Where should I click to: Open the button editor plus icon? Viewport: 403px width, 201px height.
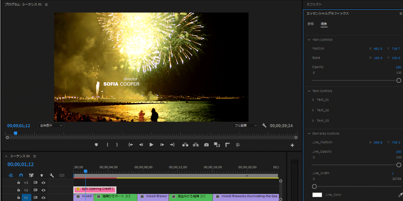point(292,145)
